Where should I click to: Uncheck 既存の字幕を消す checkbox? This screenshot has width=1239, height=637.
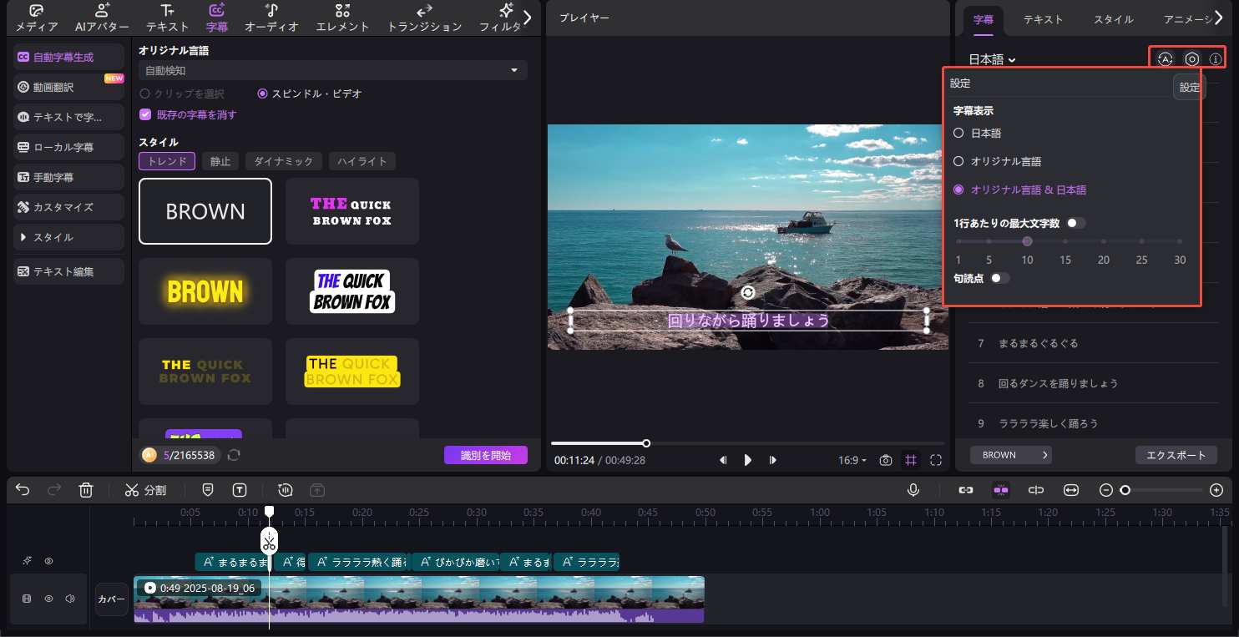[x=145, y=114]
